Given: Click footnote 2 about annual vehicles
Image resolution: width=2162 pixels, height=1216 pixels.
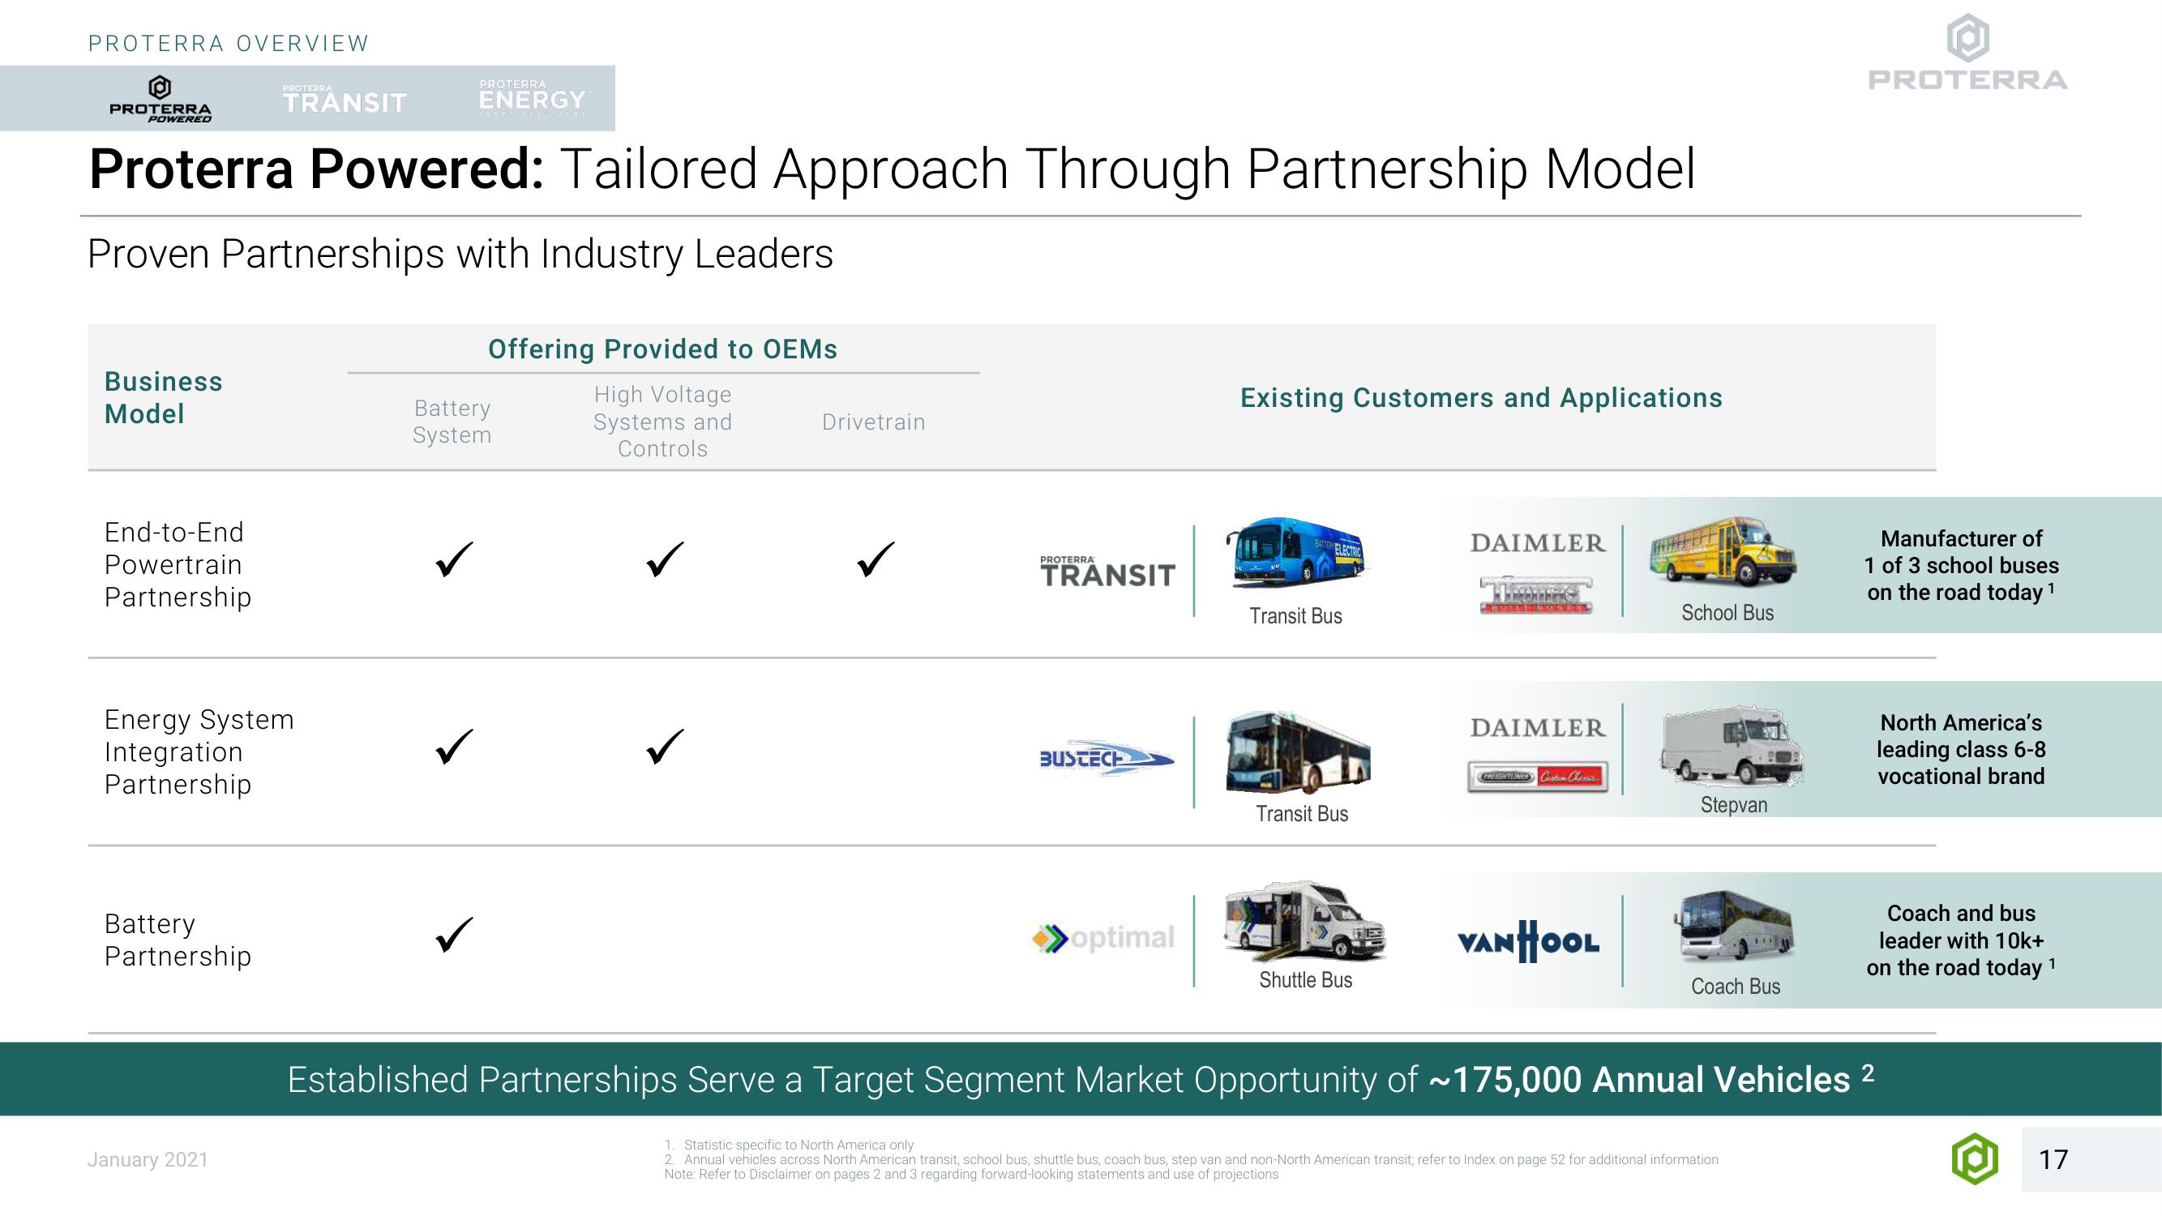Looking at the screenshot, I should coord(1192,1159).
